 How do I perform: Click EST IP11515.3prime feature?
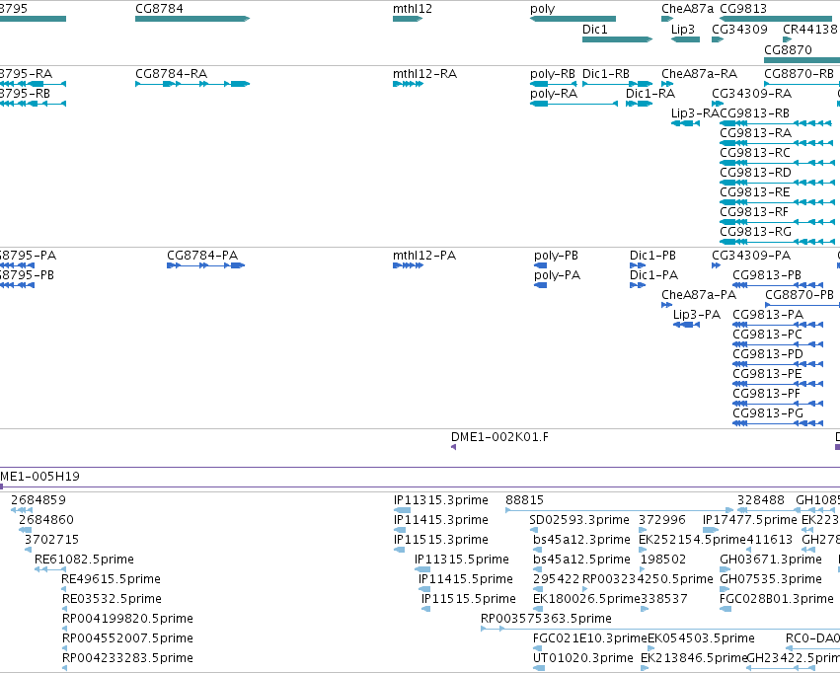[399, 550]
